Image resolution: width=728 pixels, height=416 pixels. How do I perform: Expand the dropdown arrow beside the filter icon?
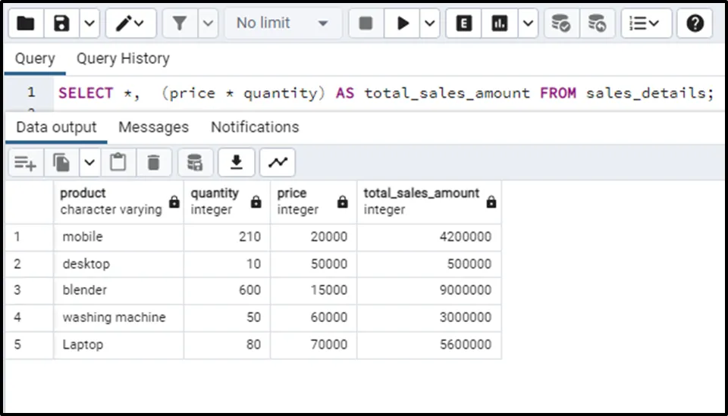[208, 23]
